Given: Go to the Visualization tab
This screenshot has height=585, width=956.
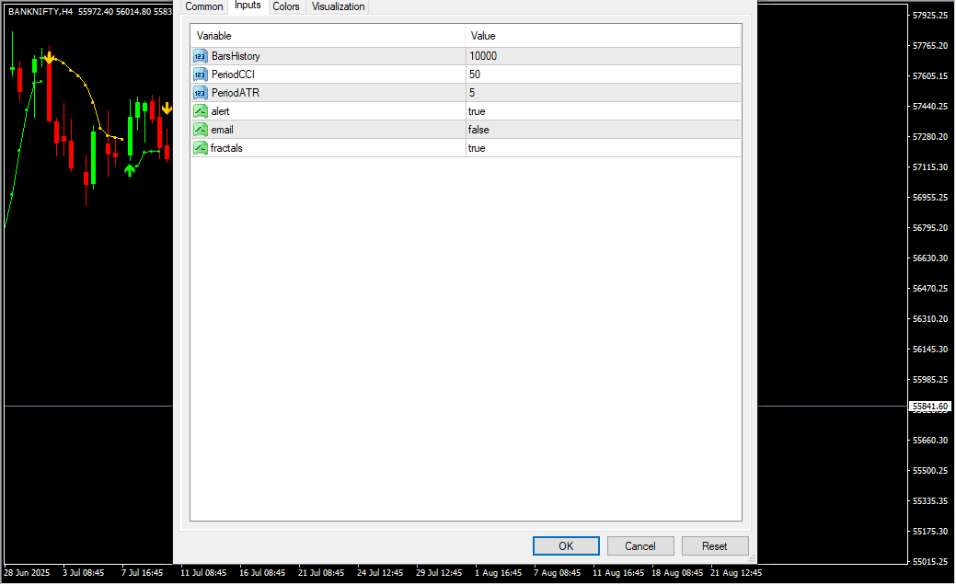Looking at the screenshot, I should tap(339, 6).
